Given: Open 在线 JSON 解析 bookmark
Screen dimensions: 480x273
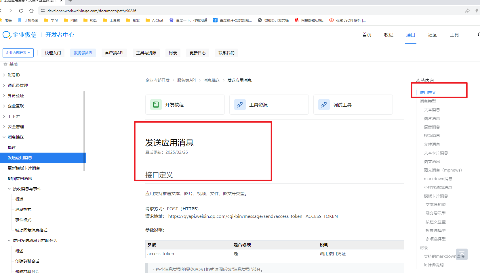Looking at the screenshot, I should pyautogui.click(x=347, y=20).
